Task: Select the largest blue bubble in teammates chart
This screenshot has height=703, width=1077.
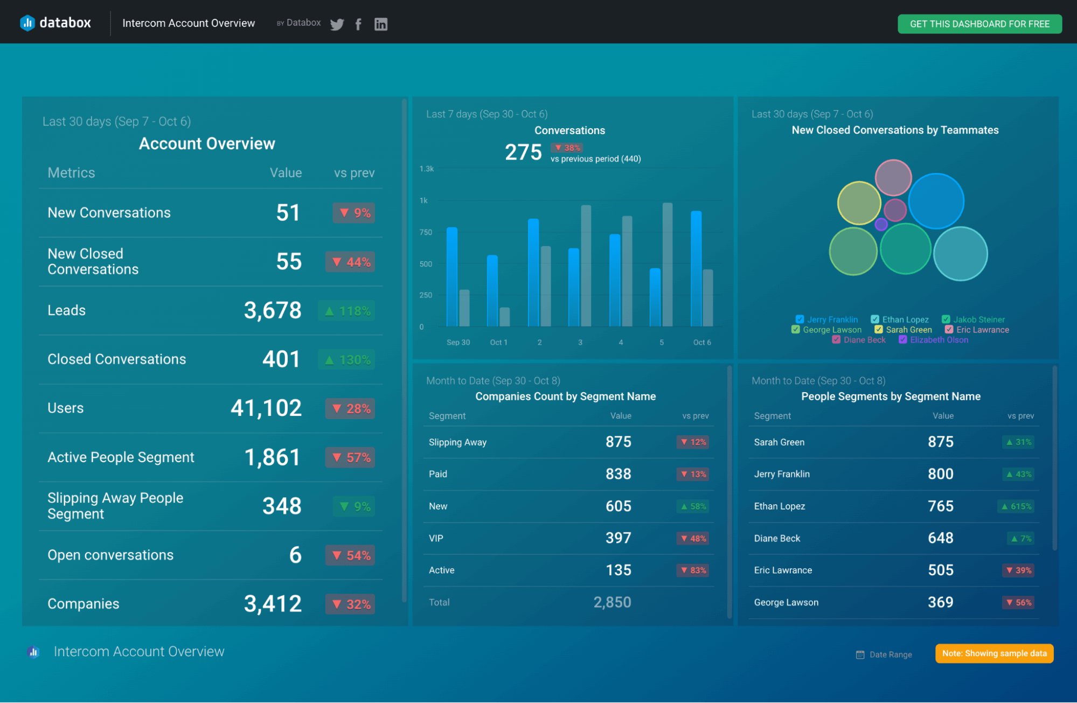Action: point(936,200)
